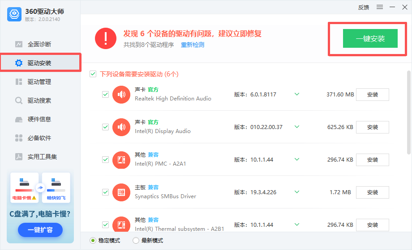The height and width of the screenshot is (250, 412).
Task: Uncheck the Realtek High Definition Audio checkbox
Action: click(105, 94)
